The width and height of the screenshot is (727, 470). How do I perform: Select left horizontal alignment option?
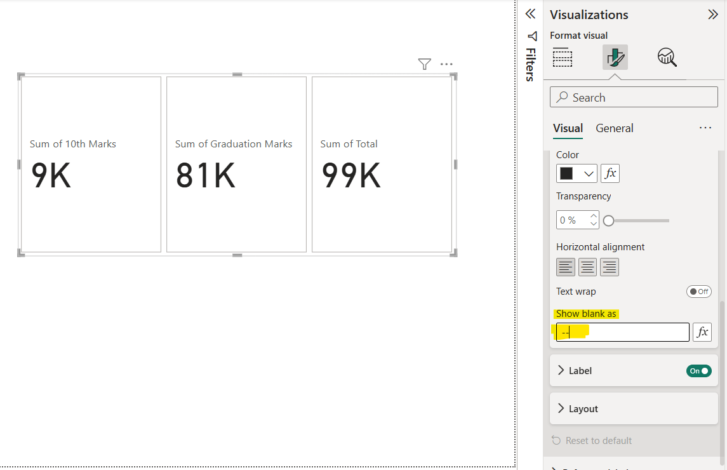[x=566, y=267]
